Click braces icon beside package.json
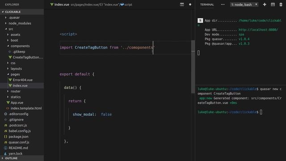This screenshot has height=161, width=286. pyautogui.click(x=6, y=136)
